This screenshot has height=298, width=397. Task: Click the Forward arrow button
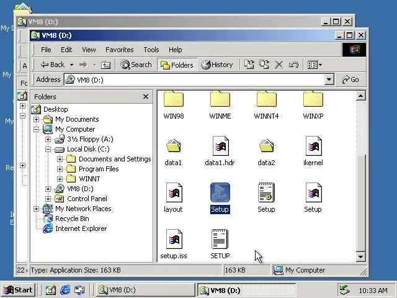83,65
